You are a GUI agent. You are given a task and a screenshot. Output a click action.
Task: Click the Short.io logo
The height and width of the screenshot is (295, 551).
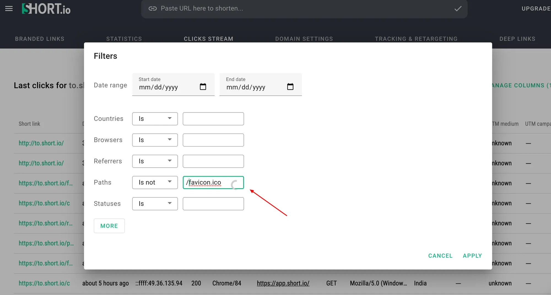(x=46, y=9)
